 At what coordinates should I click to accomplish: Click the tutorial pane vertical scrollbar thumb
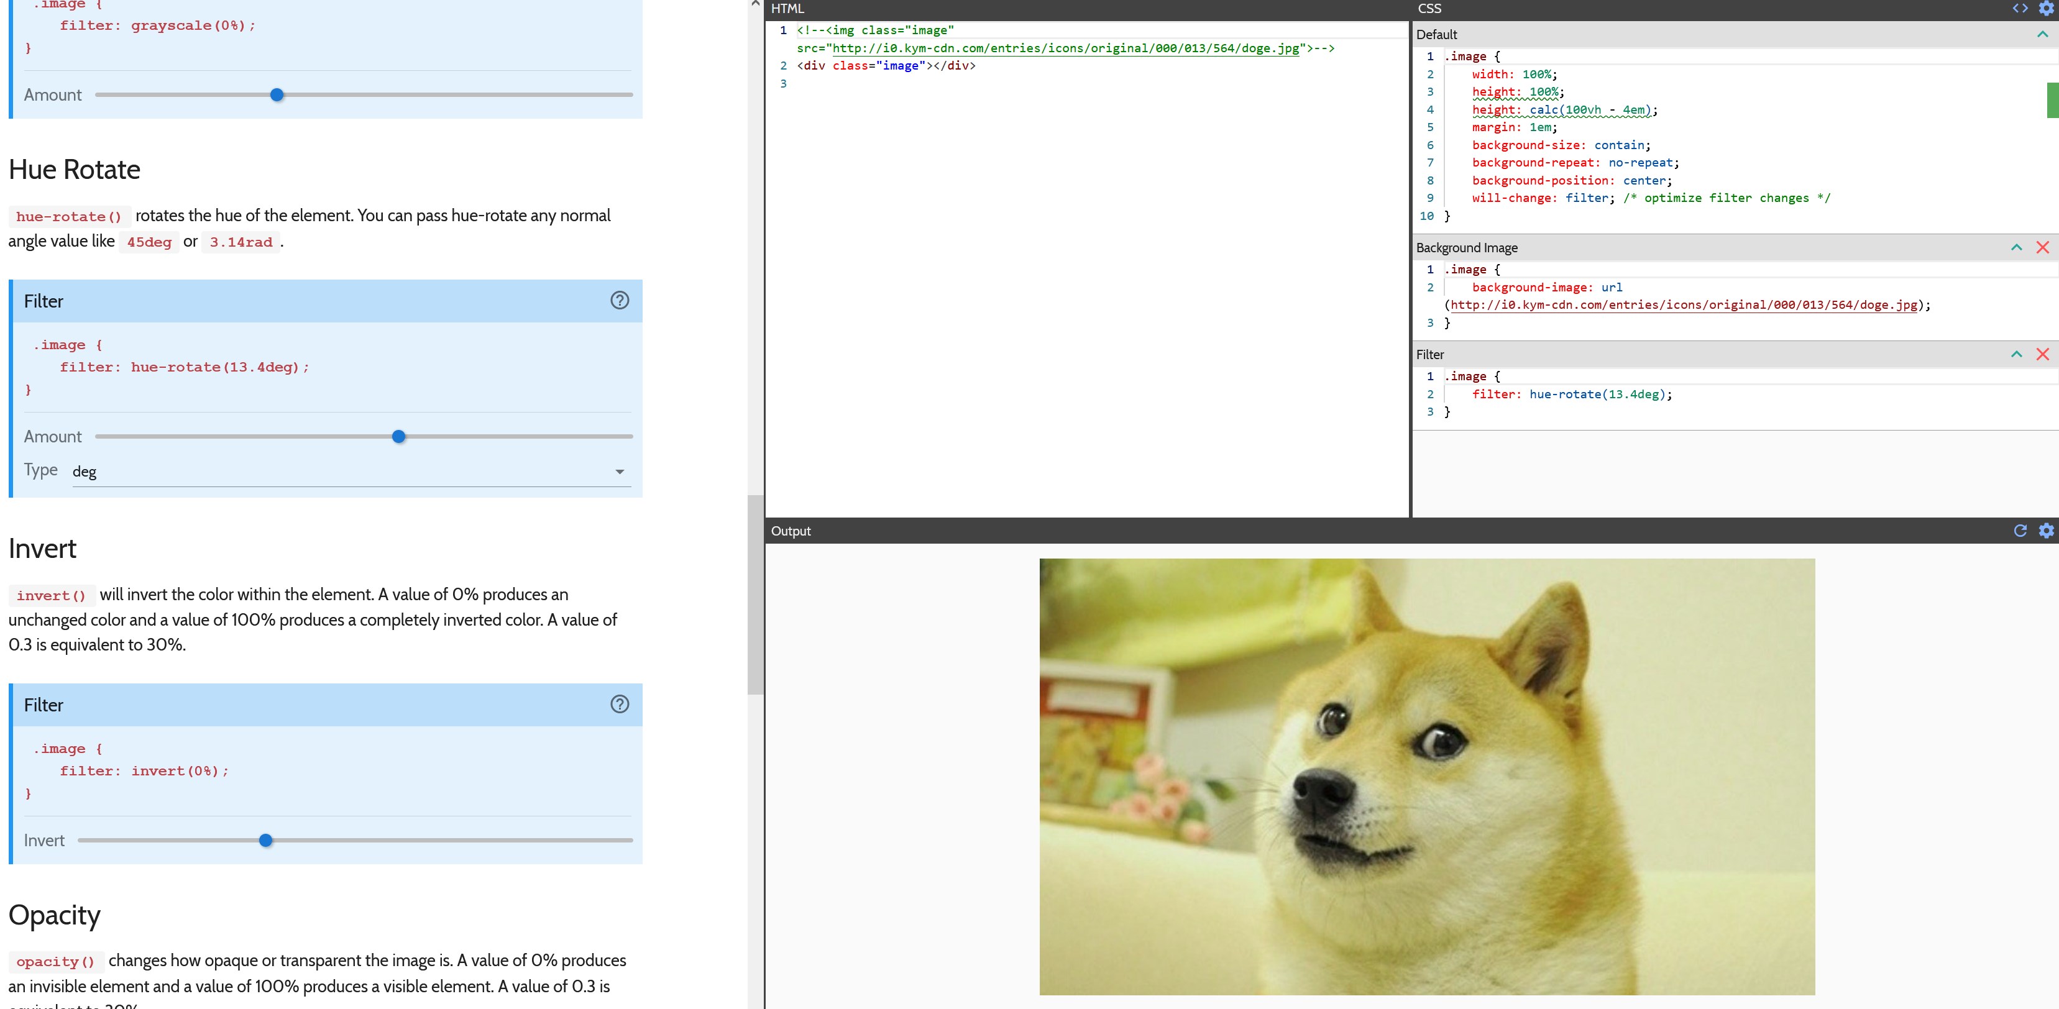tap(755, 595)
